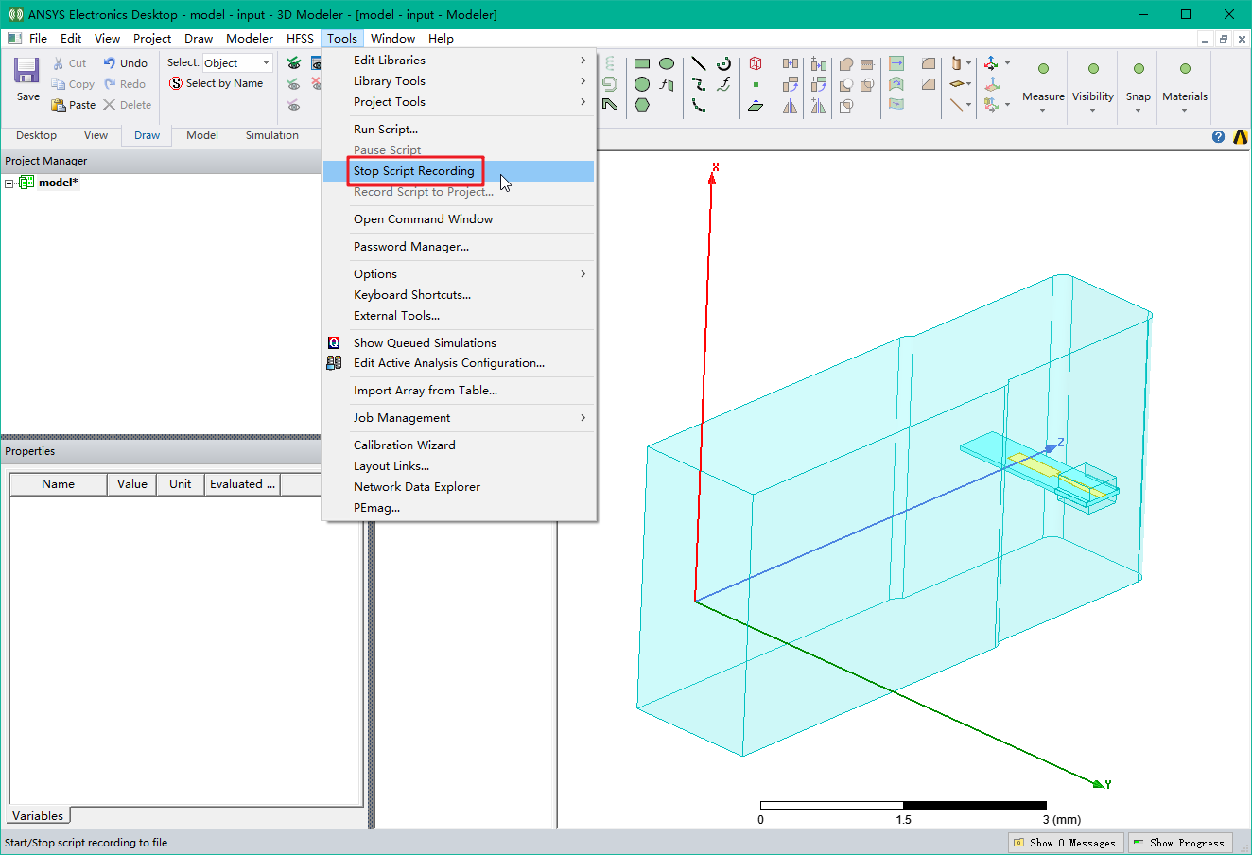Click the Move objects icon
Image resolution: width=1252 pixels, height=855 pixels.
[791, 63]
